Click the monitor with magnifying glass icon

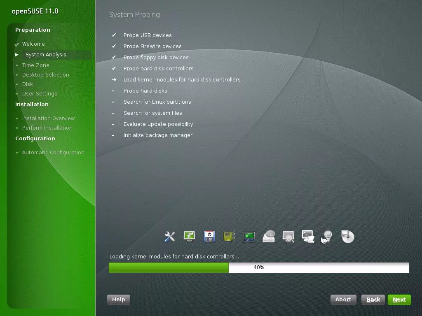288,237
